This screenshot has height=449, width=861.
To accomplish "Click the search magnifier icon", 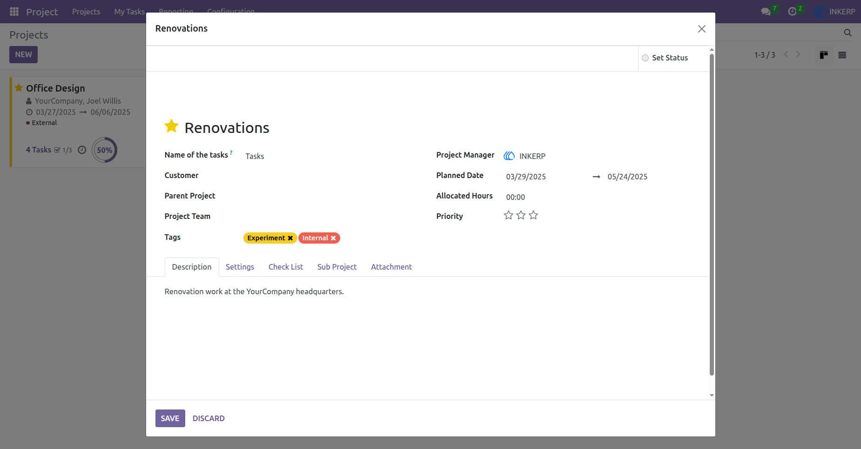I will pos(848,33).
